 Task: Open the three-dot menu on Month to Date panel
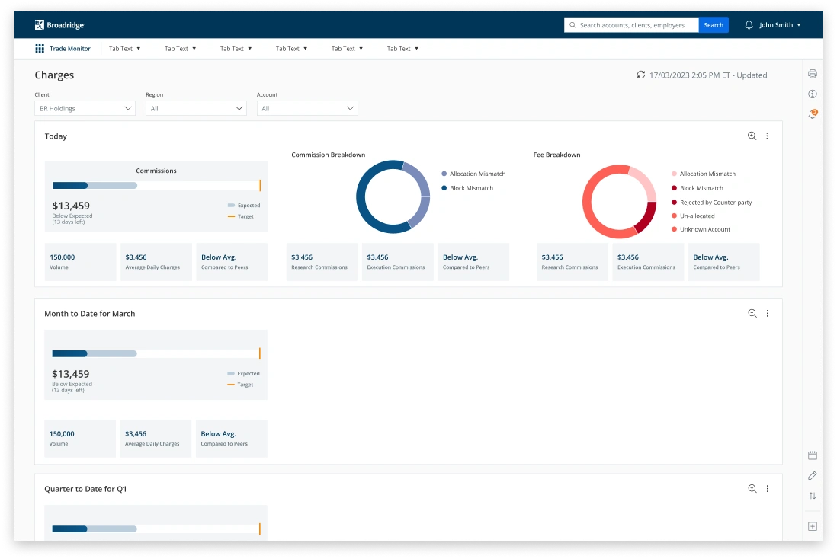point(768,313)
